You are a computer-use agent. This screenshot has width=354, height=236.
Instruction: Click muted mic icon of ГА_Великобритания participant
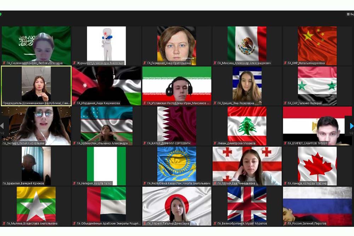(215, 223)
